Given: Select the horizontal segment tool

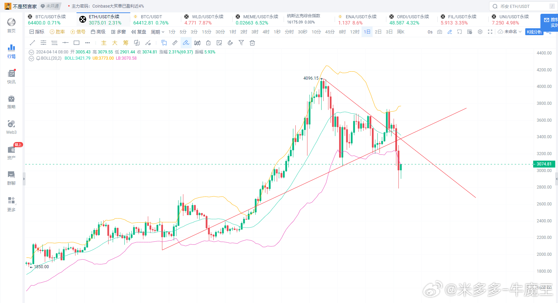Looking at the screenshot, I should 65,43.
